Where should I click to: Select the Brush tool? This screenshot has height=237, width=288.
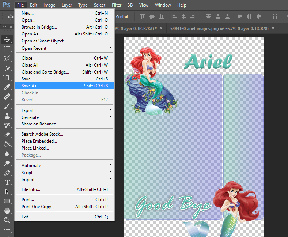coord(7,106)
